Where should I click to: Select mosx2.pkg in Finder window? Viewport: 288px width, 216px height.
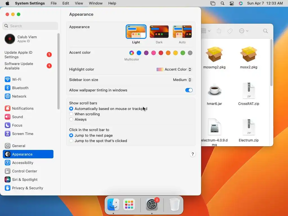pos(249,58)
